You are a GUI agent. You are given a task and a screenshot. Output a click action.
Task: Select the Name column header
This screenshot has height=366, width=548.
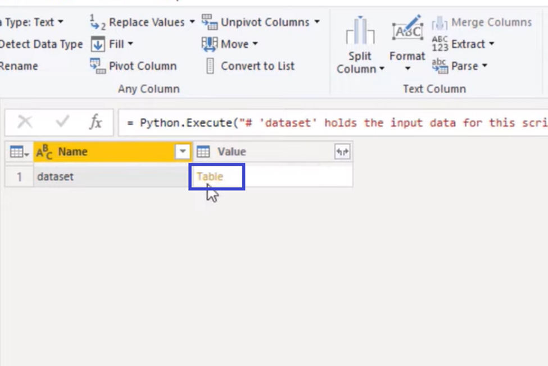[112, 152]
